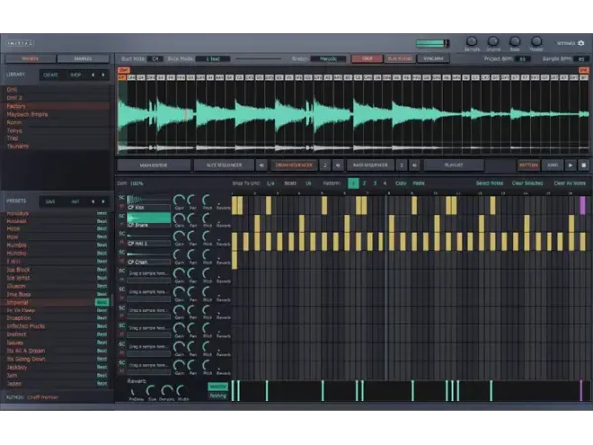Go to the next library with the right arrow
Viewport: 593px width, 445px height.
[103, 75]
